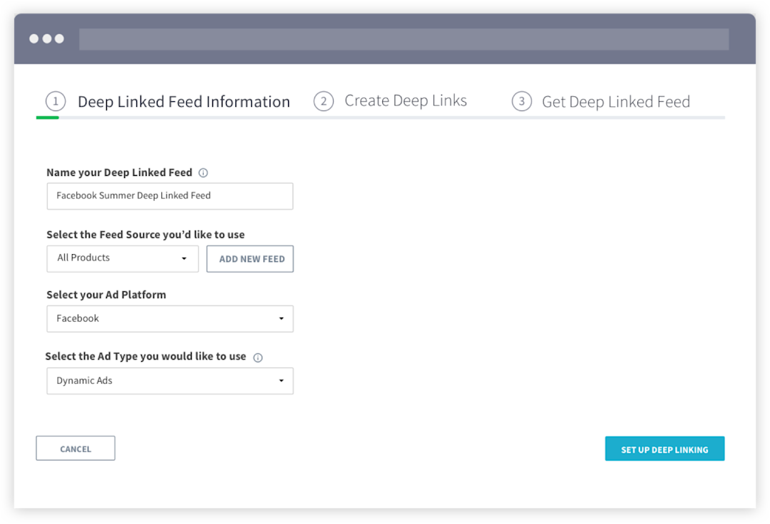770x524 pixels.
Task: Click the middle window control dot
Action: 46,38
